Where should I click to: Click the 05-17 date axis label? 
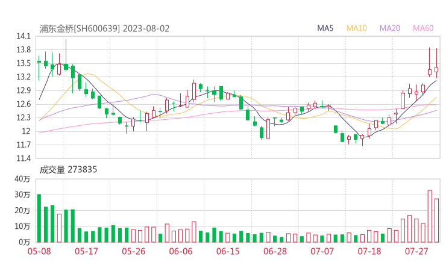pos(86,251)
